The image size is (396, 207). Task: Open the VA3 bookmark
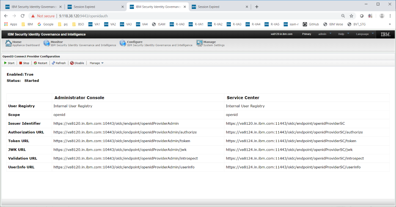(x=126, y=24)
